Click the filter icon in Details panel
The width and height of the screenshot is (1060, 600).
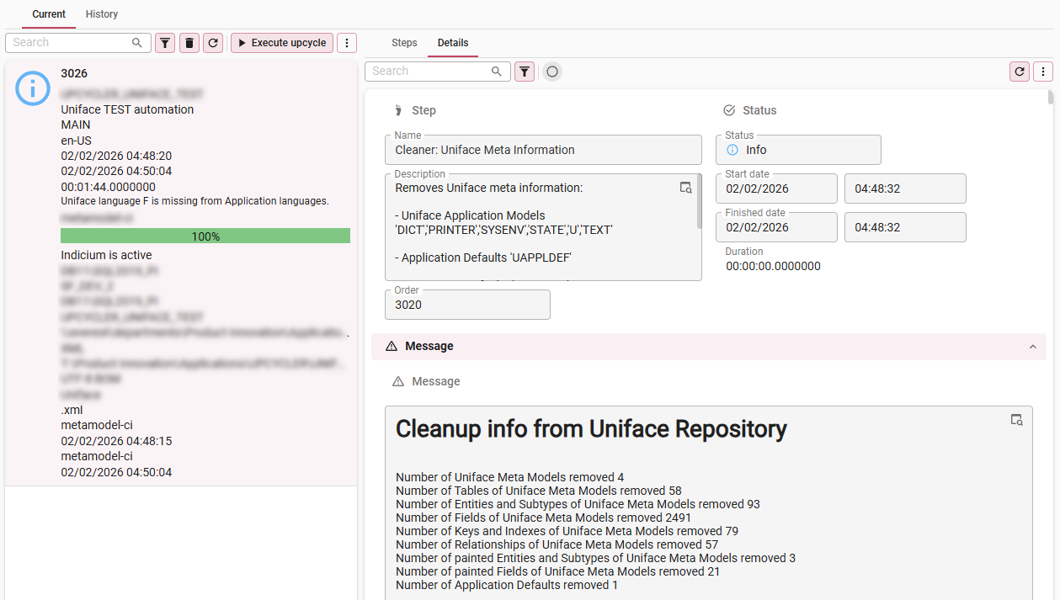(525, 72)
